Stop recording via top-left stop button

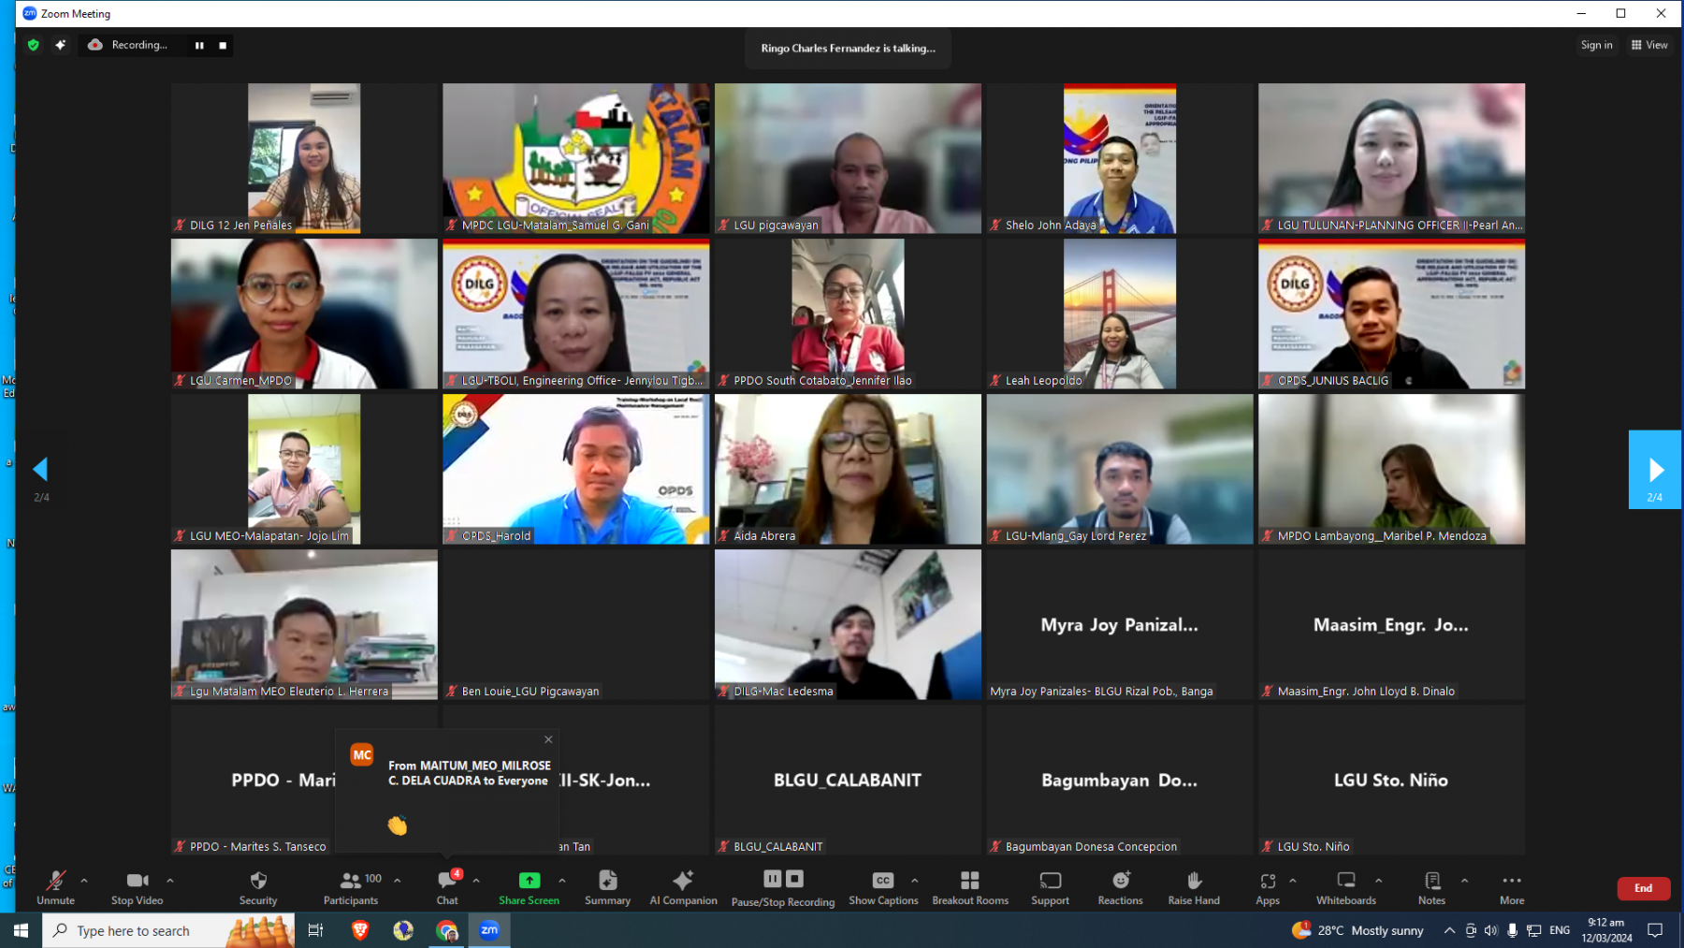coord(223,45)
